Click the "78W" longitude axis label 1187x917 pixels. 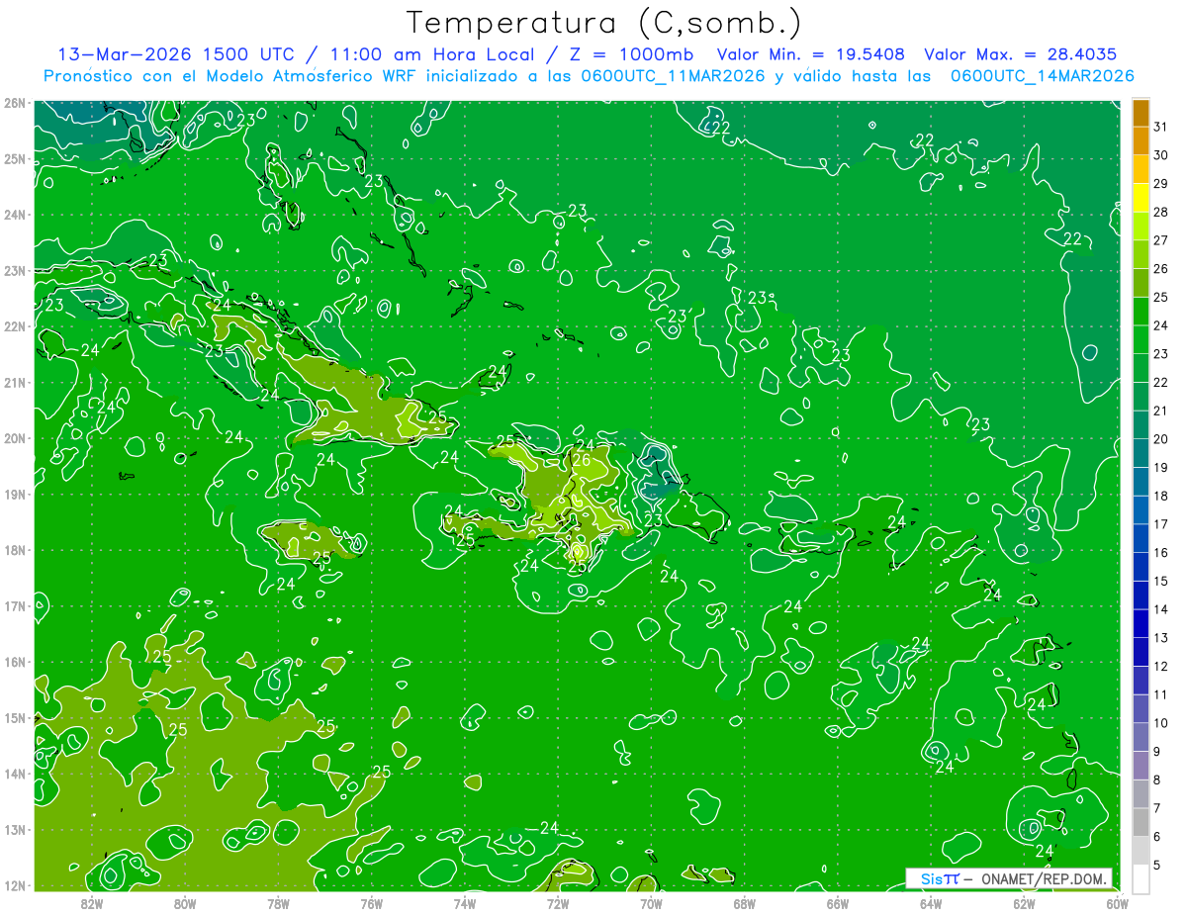(x=278, y=903)
